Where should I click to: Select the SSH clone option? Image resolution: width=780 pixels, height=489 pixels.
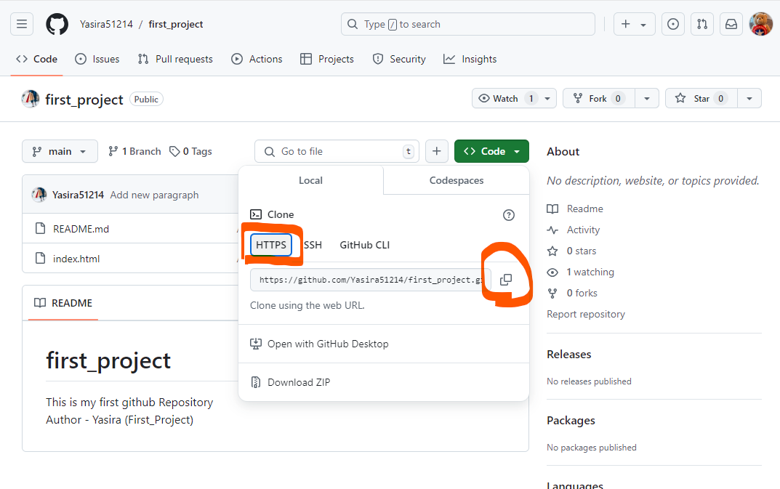313,245
